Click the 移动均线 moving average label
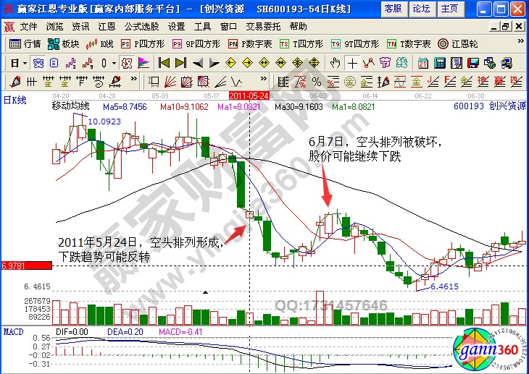529x374 pixels. click(70, 106)
